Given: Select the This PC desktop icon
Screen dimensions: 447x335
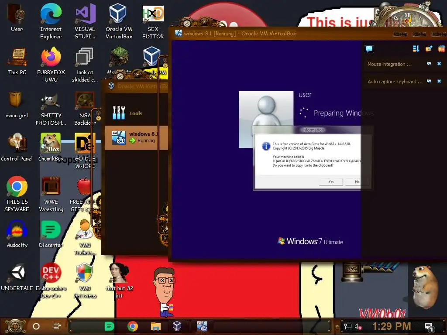Looking at the screenshot, I should [17, 61].
